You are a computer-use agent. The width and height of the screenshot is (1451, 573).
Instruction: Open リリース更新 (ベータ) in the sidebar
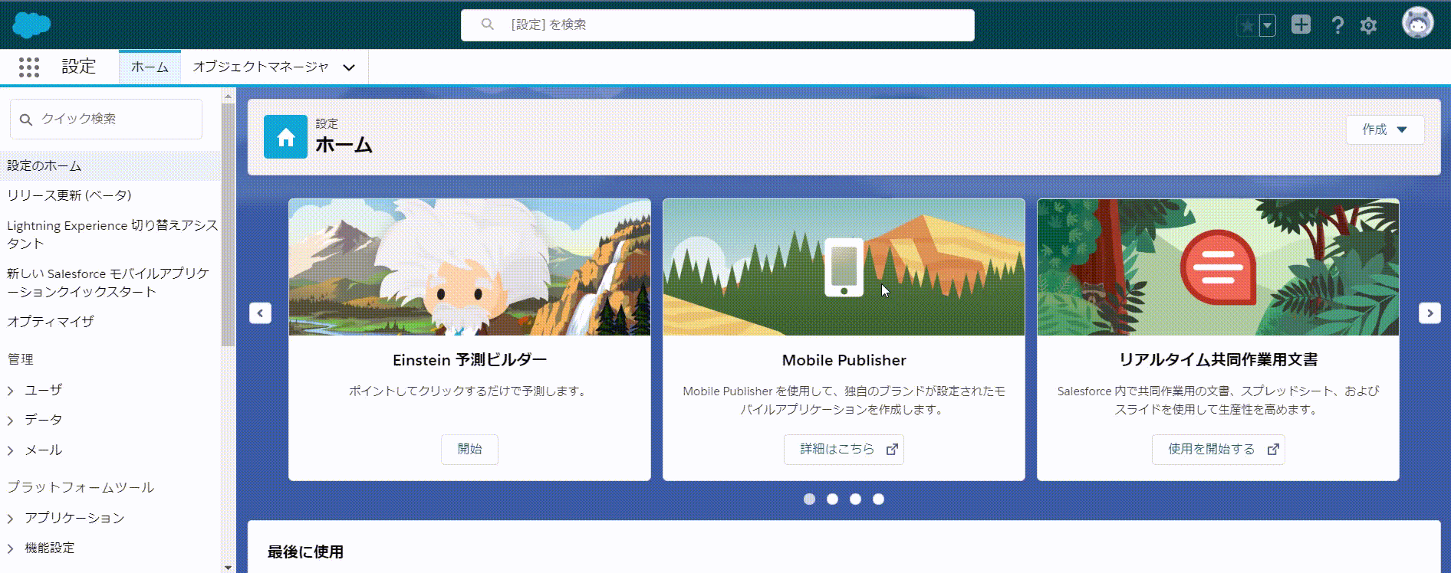(70, 195)
